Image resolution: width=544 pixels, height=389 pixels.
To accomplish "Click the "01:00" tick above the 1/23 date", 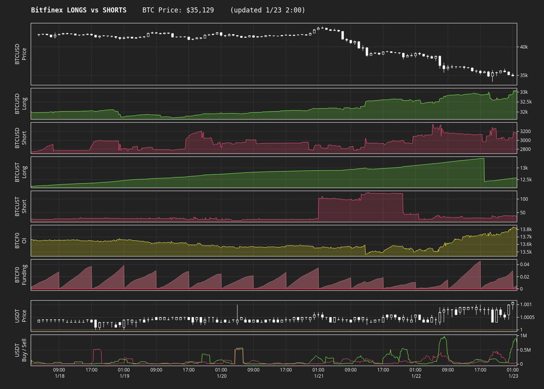I will [513, 370].
